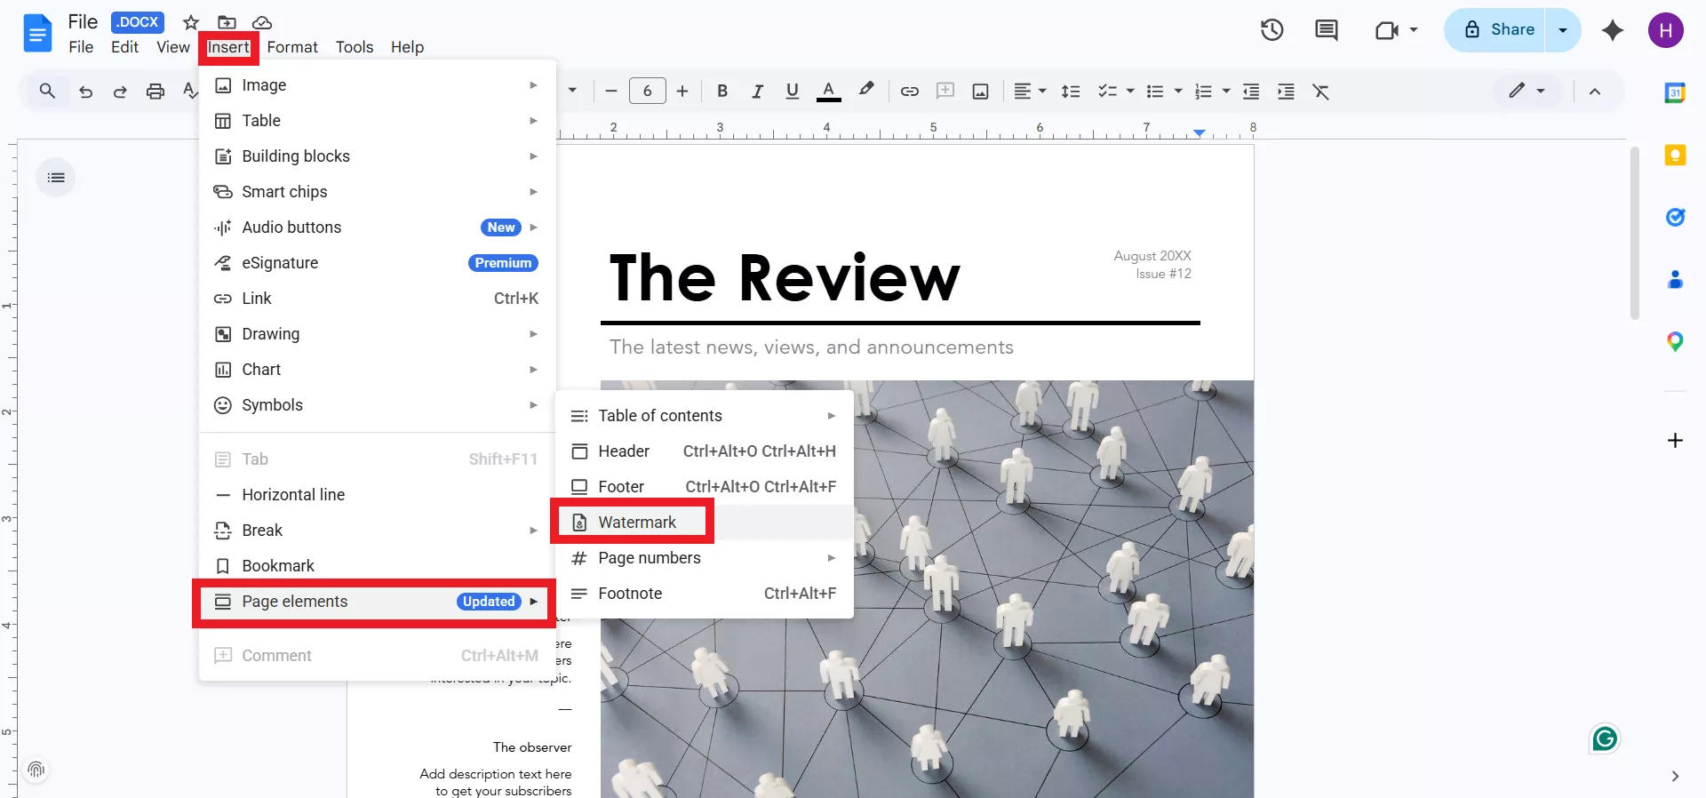Open the Format menu
This screenshot has width=1706, height=798.
(292, 47)
